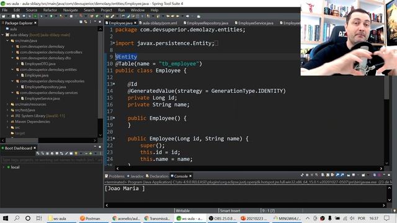397x223 pixels.
Task: Open the Navigate menu
Action: pos(70,10)
